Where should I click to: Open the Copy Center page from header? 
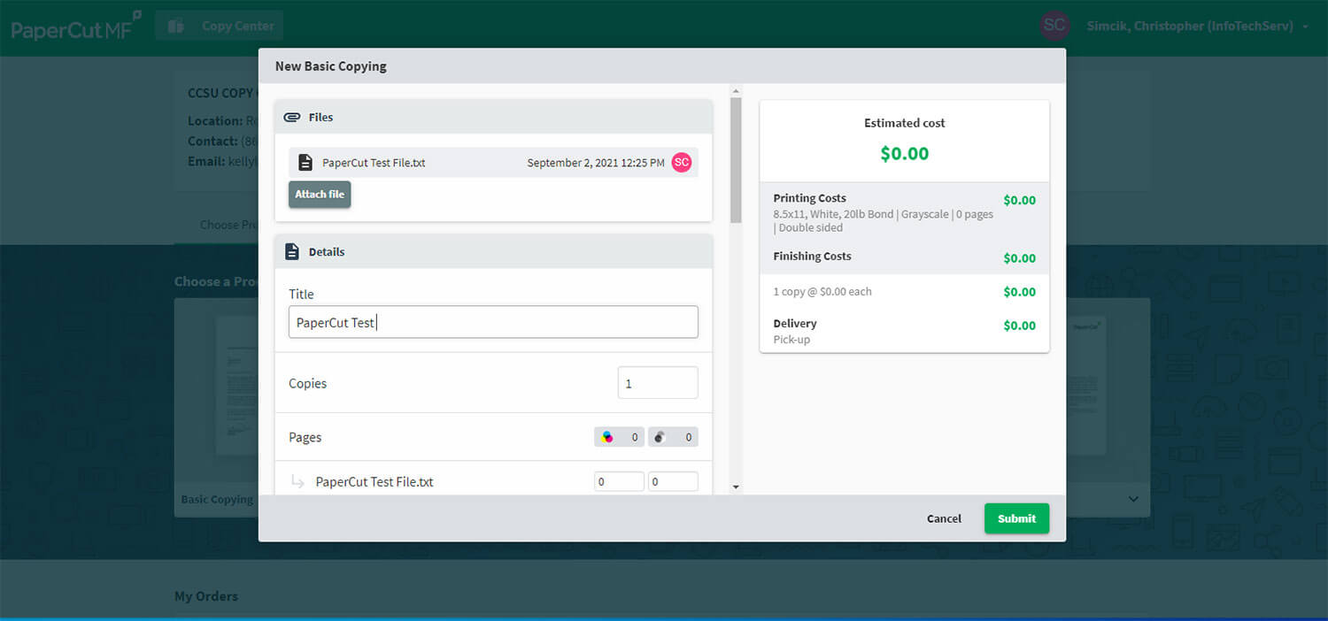pos(220,27)
